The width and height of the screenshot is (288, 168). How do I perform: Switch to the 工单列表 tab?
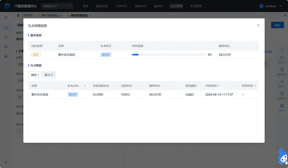[x=25, y=16]
